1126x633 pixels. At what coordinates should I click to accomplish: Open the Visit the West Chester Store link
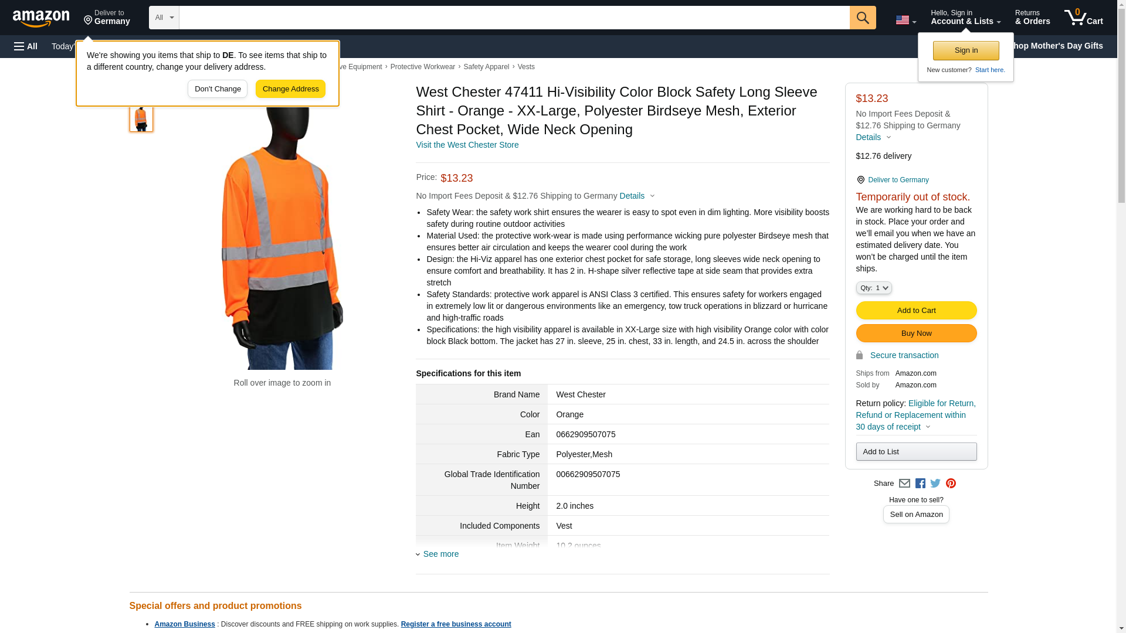point(467,145)
